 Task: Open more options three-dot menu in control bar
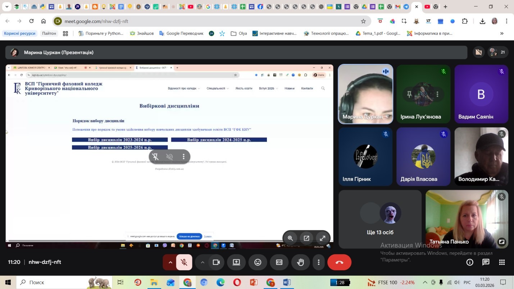click(319, 262)
